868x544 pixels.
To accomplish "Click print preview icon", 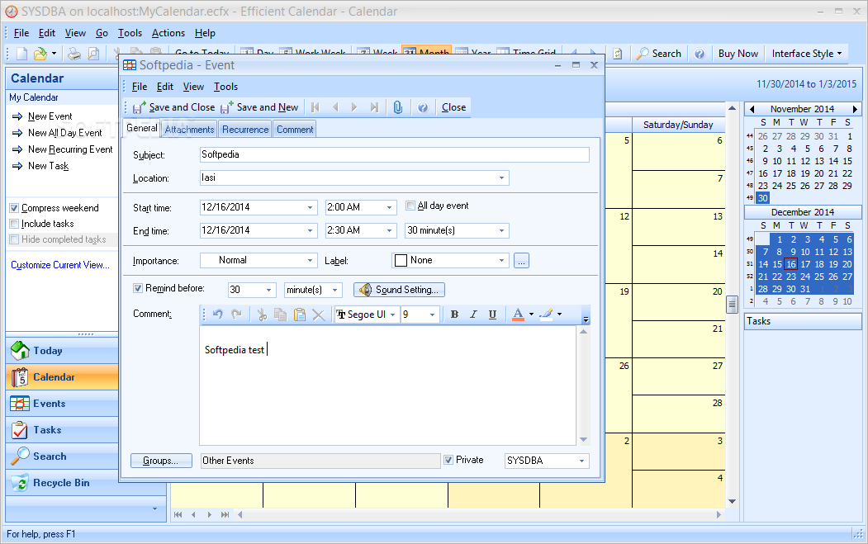I will [x=93, y=54].
